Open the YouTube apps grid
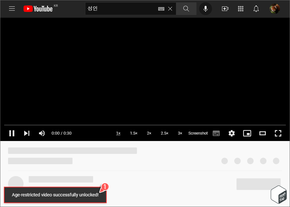Image resolution: width=290 pixels, height=207 pixels. [241, 9]
